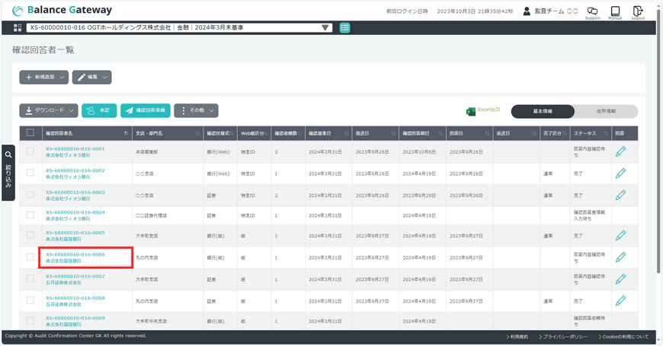Open the 絞り込み filter side panel

click(x=8, y=173)
